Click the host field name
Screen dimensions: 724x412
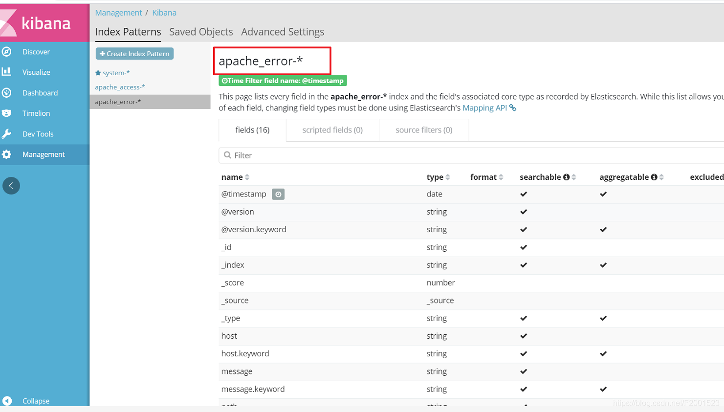pos(229,336)
